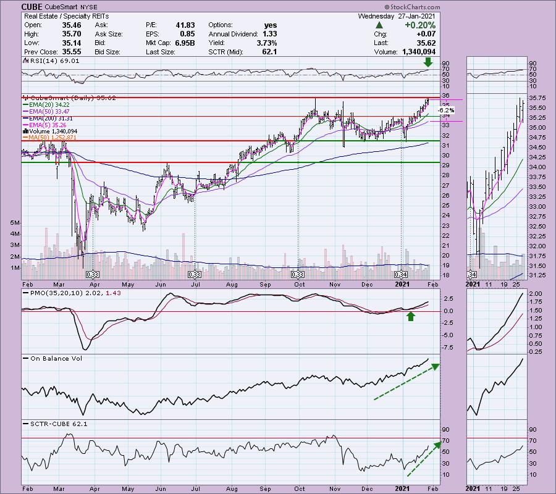This screenshot has width=556, height=494.
Task: Click the Yield value 3.73%
Action: (267, 43)
